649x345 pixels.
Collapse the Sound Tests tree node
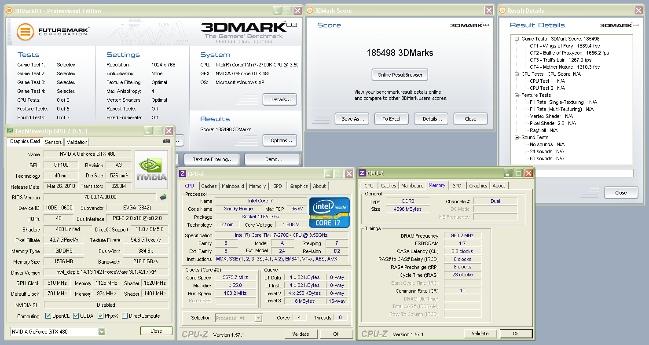517,137
